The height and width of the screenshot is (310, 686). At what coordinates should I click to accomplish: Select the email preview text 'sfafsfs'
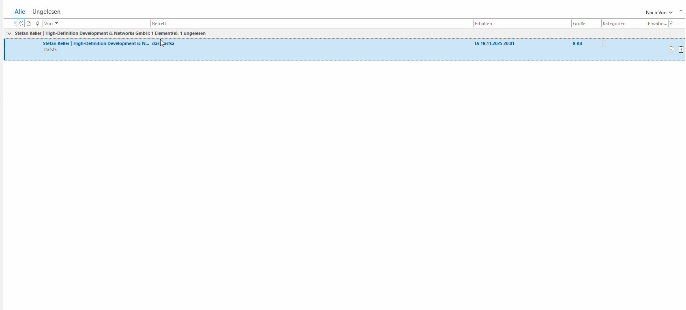(50, 49)
